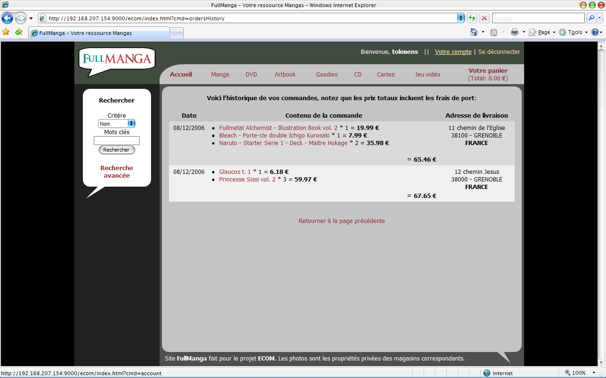Screen dimensions: 606x378
Task: Open the Glaucos t. 1 link
Action: [x=235, y=172]
